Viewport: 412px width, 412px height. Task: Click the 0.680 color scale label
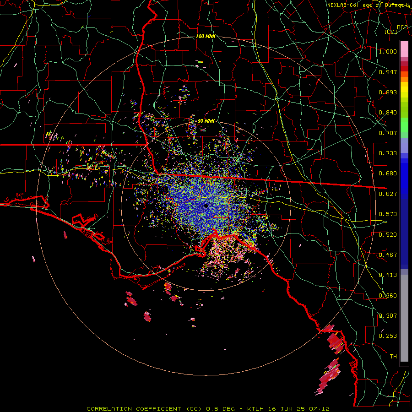pos(388,173)
